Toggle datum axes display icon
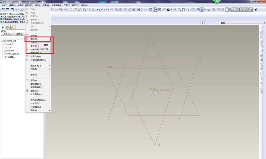Image resolution: width=266 pixels, height=159 pixels. coord(237,10)
